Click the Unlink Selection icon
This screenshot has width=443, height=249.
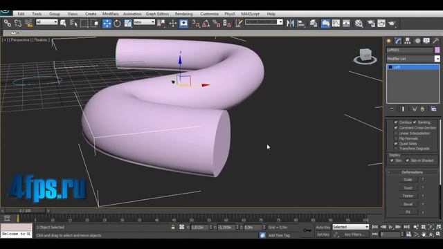[18, 24]
